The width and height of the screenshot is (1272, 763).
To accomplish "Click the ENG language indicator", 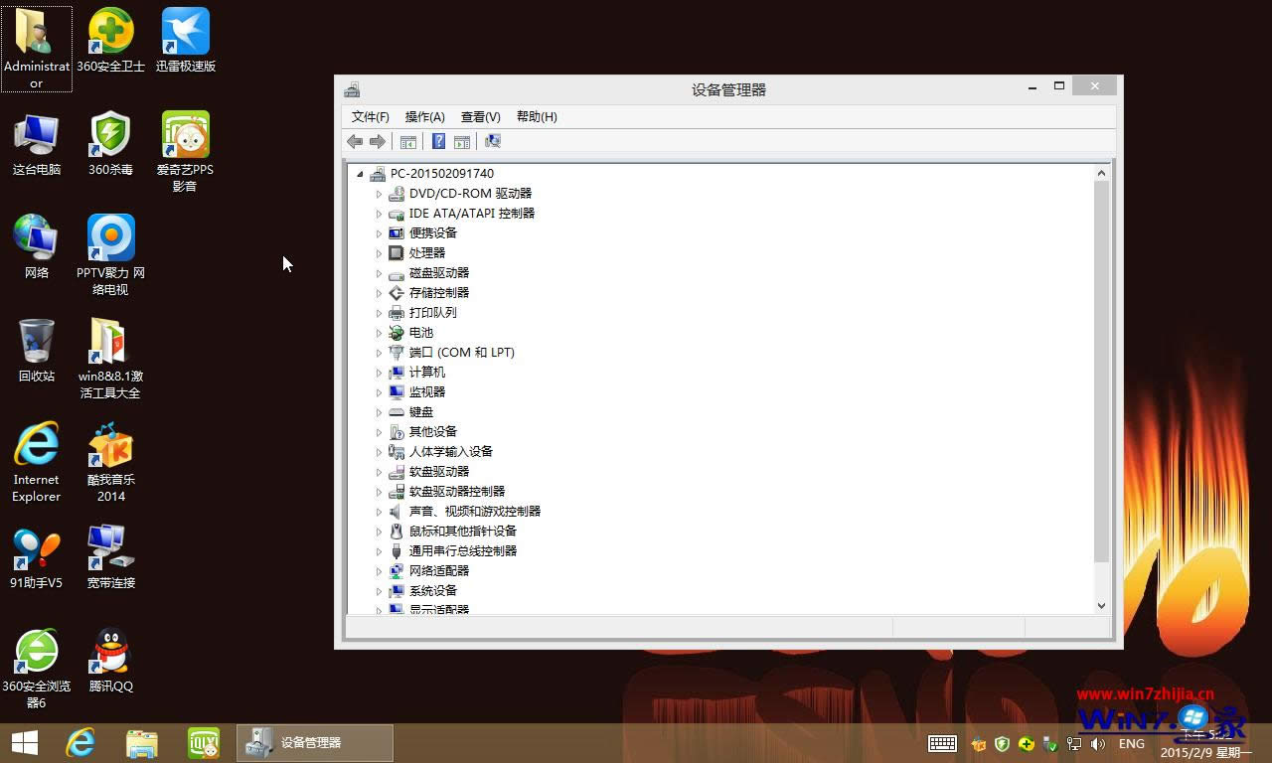I will pyautogui.click(x=1131, y=742).
